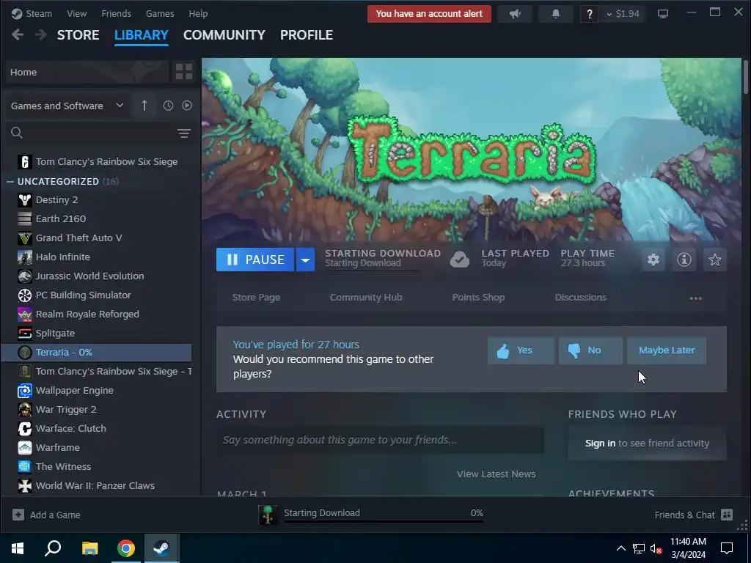Sort by recent activity clock icon
The width and height of the screenshot is (751, 563).
[x=168, y=106]
